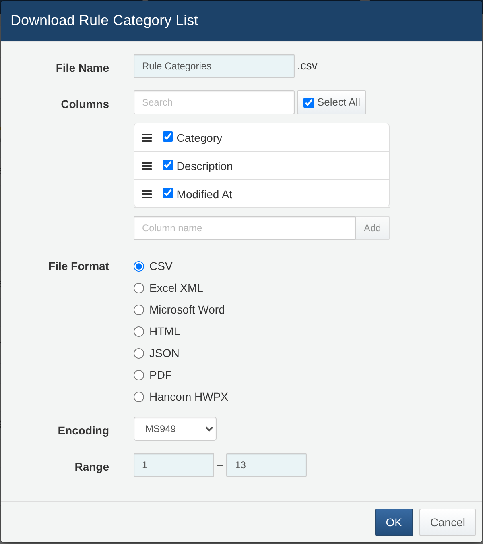Choose the Excel XML format option
The image size is (483, 544).
139,288
